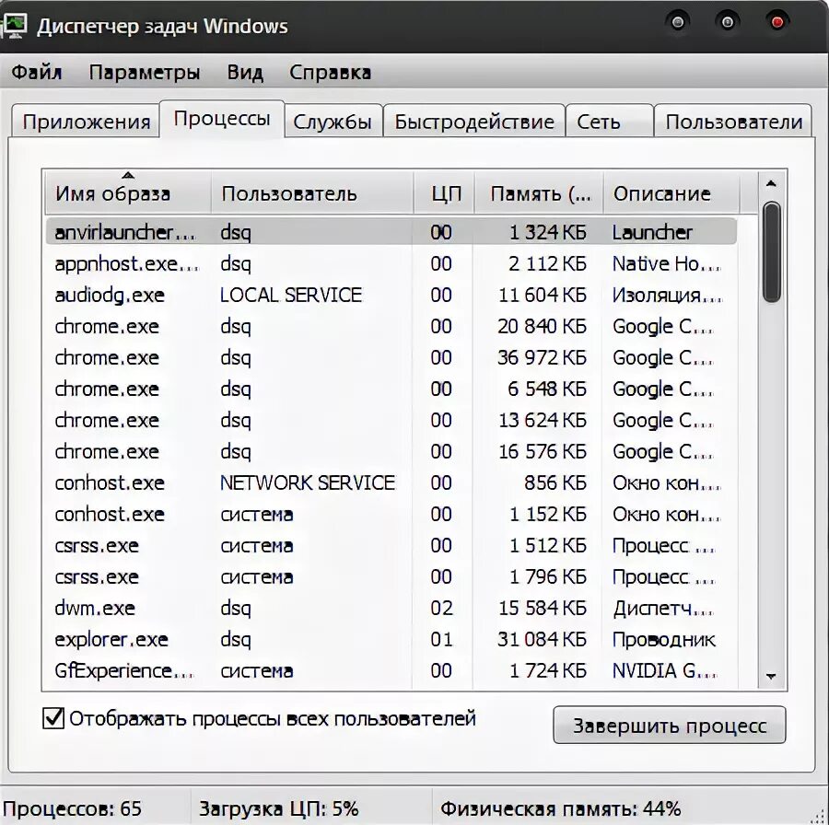Select chrome.exe using 16 576 КБ

[391, 451]
